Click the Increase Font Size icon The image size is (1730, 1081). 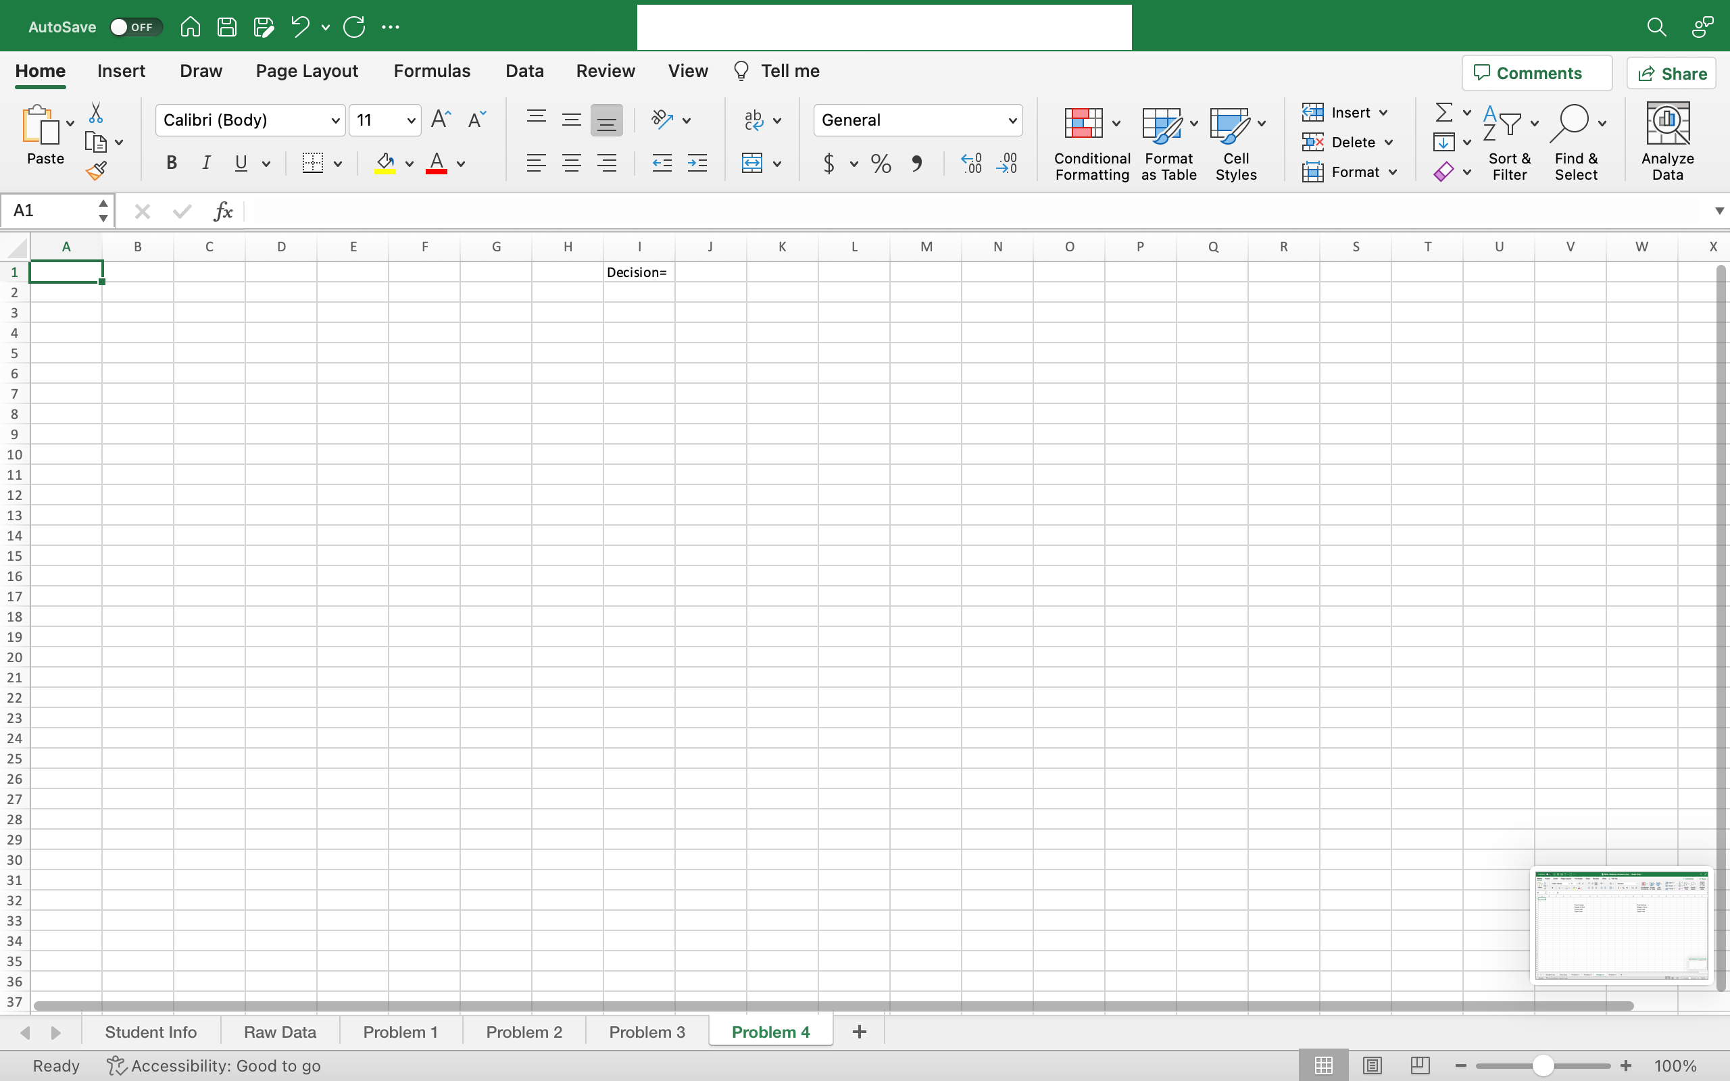point(441,120)
